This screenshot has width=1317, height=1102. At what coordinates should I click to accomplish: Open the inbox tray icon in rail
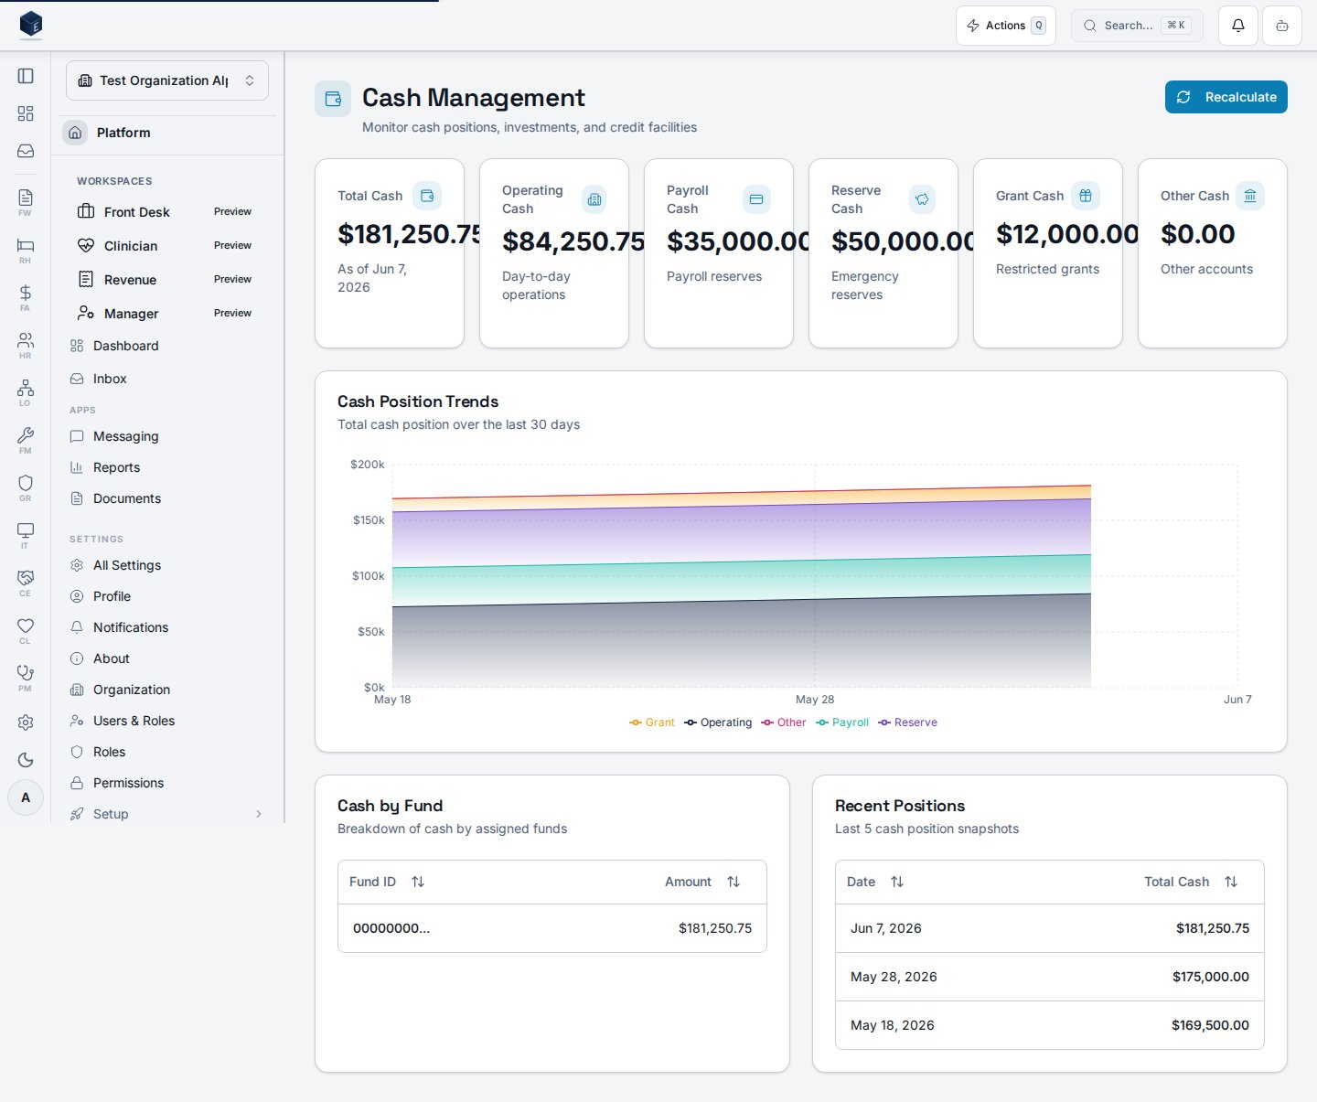coord(26,151)
